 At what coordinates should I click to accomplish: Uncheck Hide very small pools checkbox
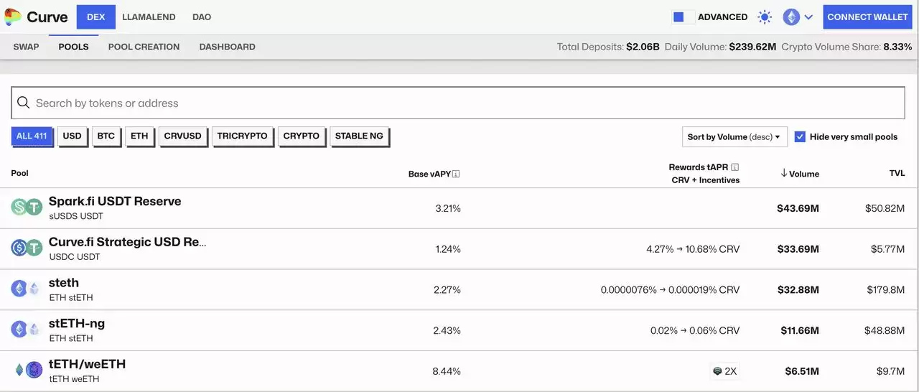click(x=800, y=136)
